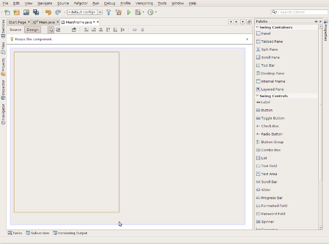Click the first alignment icon in the Design toolbar
329x244 pixels.
pos(86,30)
